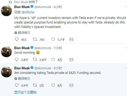Image resolution: width=127 pixels, height=96 pixels.
Task: Expand the Good morning tweet options caret
Action: [x=126, y=48]
